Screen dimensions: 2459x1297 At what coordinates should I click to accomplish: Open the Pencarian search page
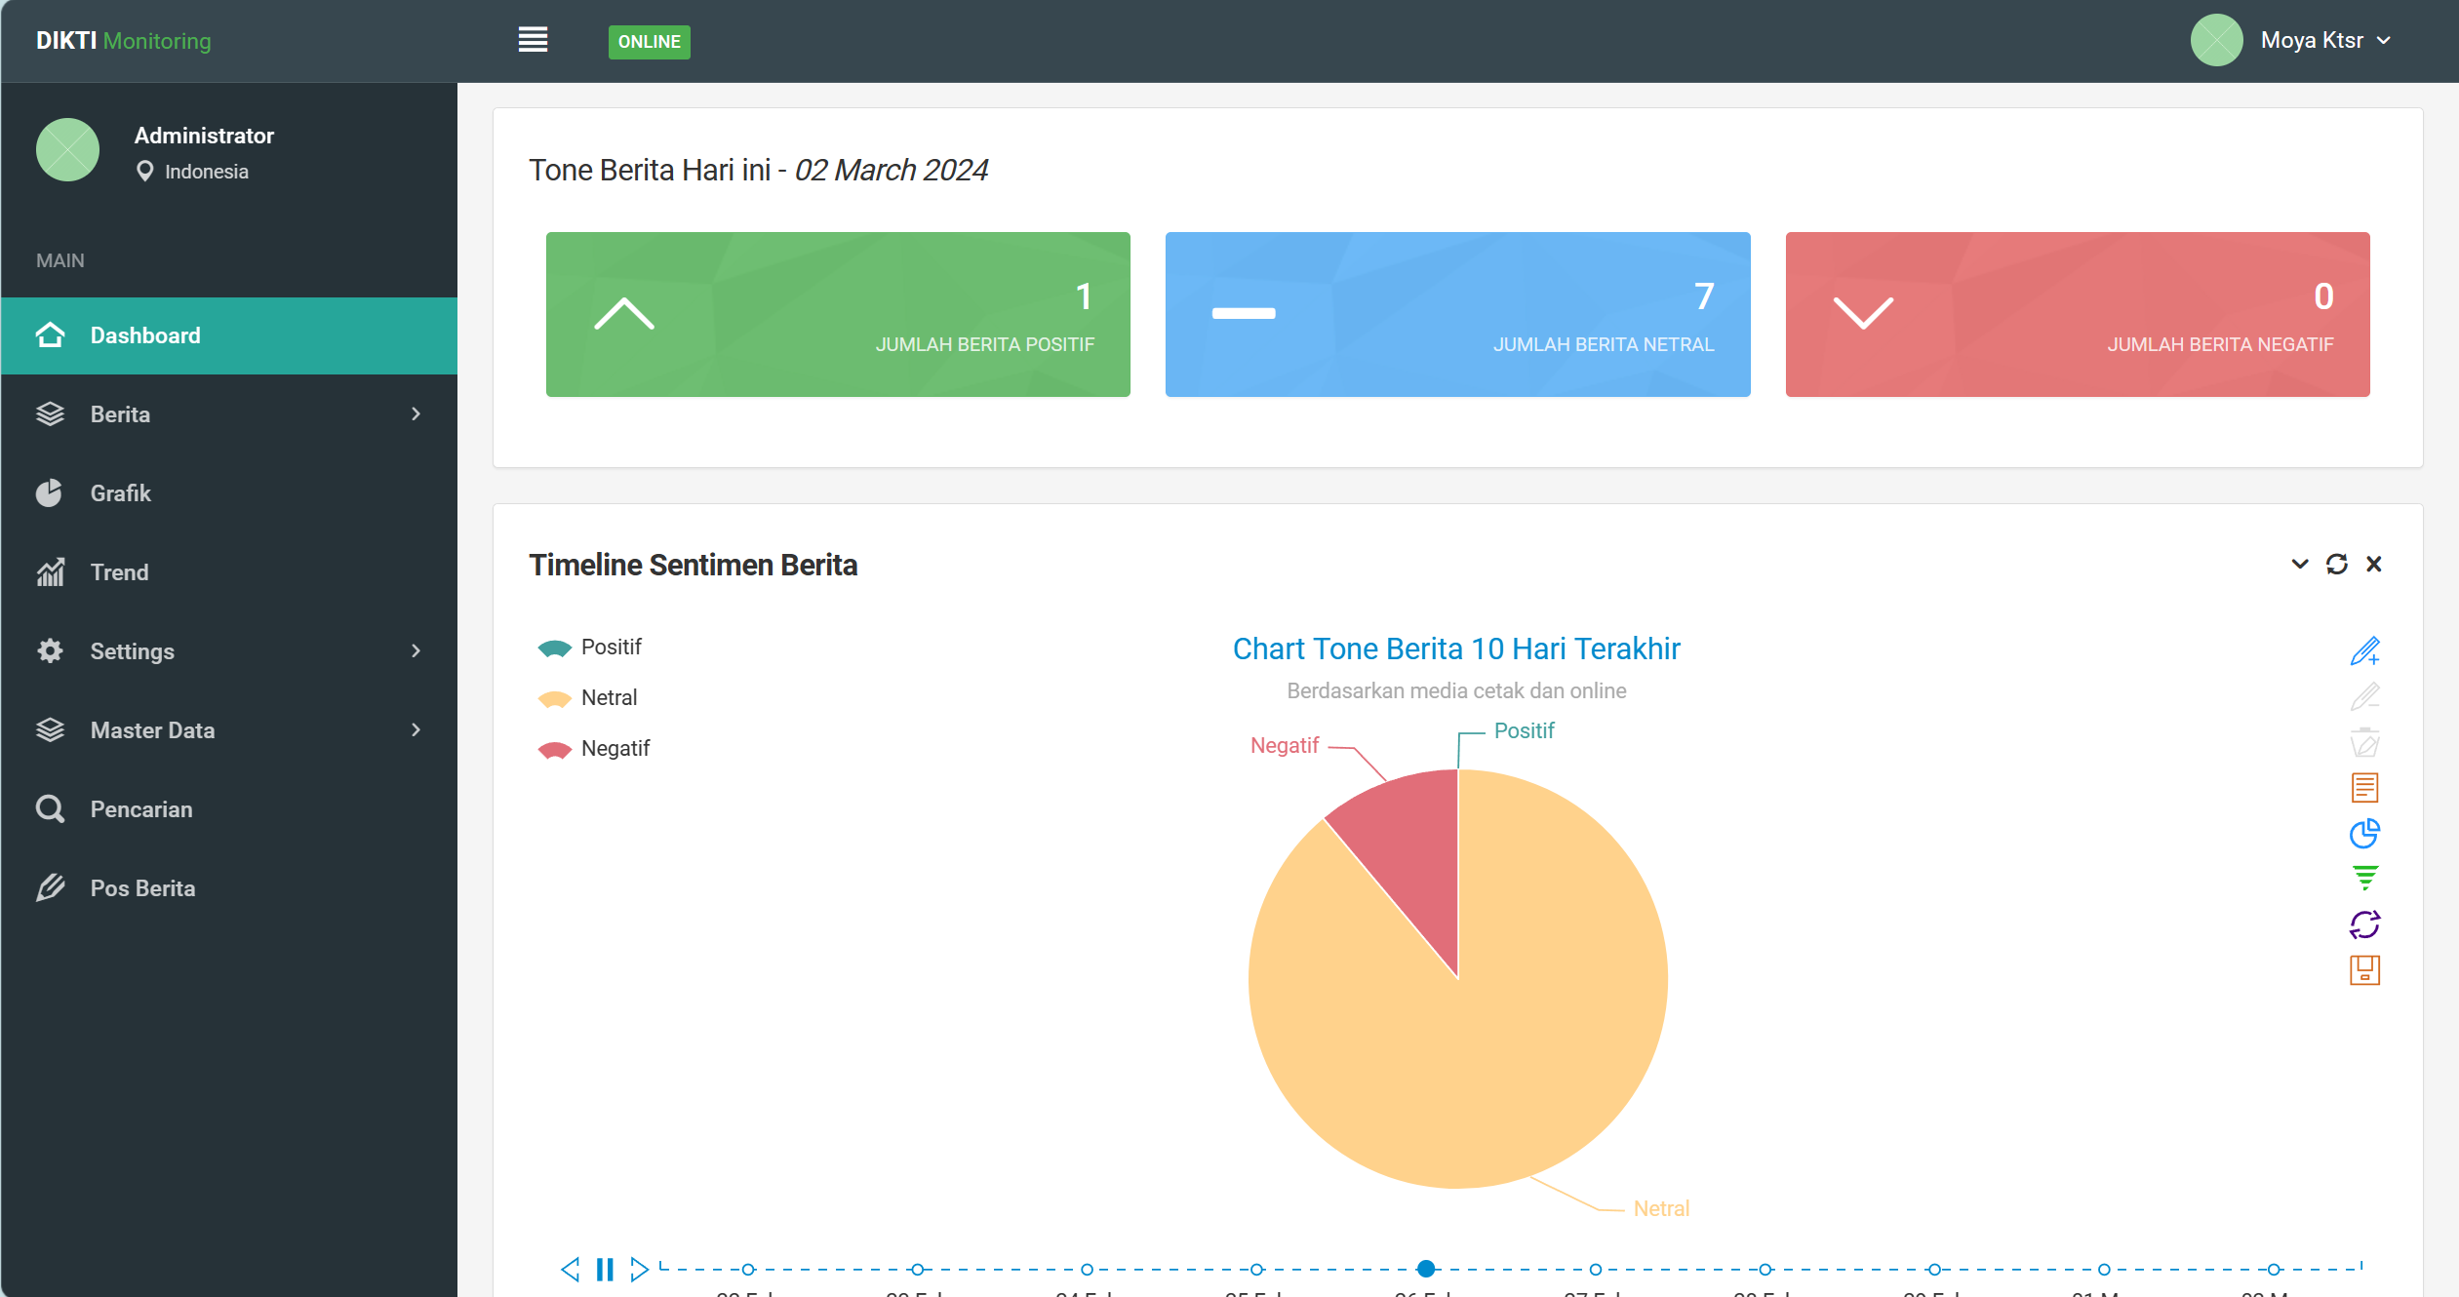tap(229, 809)
